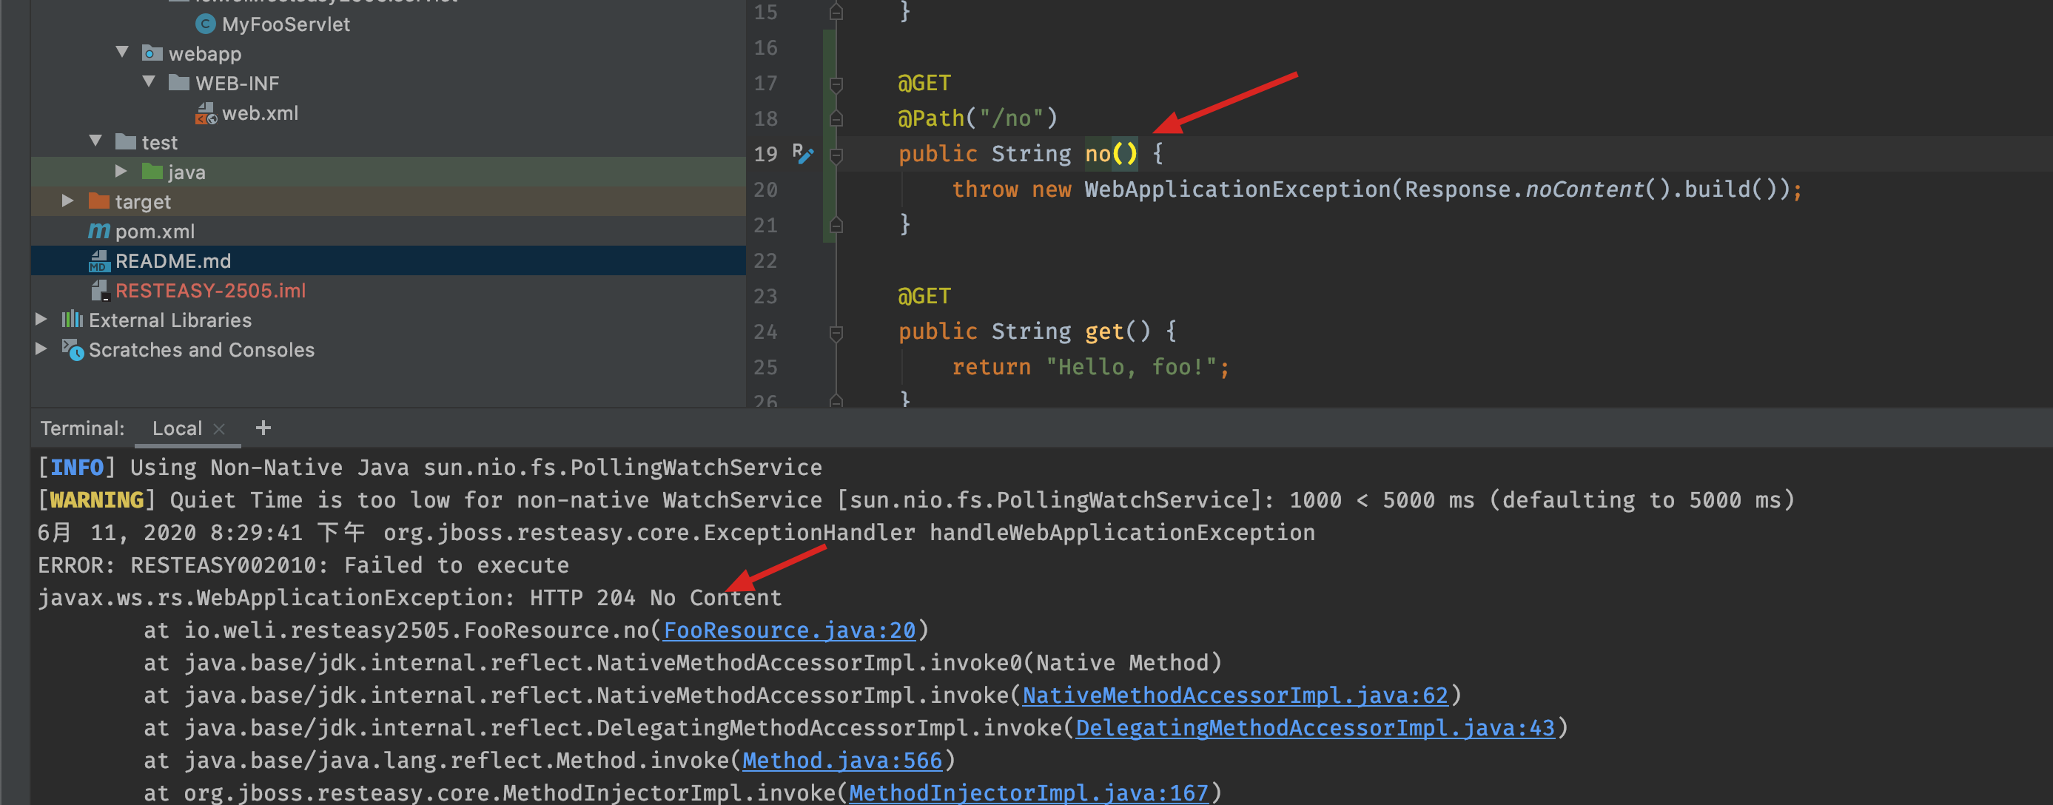Screen dimensions: 2053x805
Task: Collapse the webapp folder
Action: click(x=122, y=53)
